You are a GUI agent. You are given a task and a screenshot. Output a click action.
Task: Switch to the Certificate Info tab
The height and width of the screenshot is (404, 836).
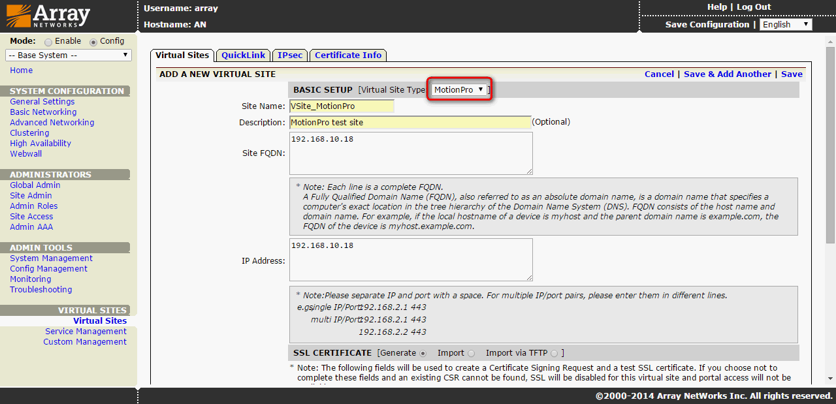point(348,55)
